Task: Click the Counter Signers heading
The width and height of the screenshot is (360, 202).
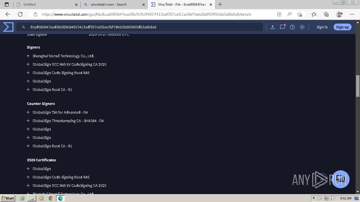Action: click(x=41, y=104)
